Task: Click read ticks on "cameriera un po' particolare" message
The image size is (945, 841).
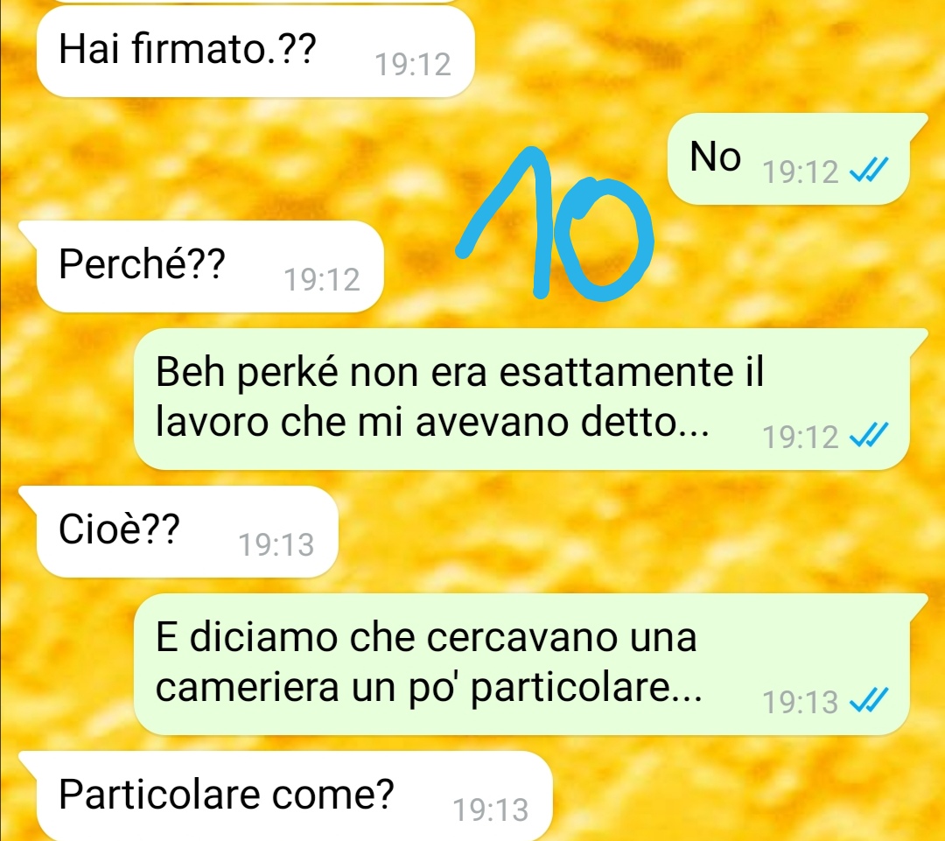Action: point(869,700)
